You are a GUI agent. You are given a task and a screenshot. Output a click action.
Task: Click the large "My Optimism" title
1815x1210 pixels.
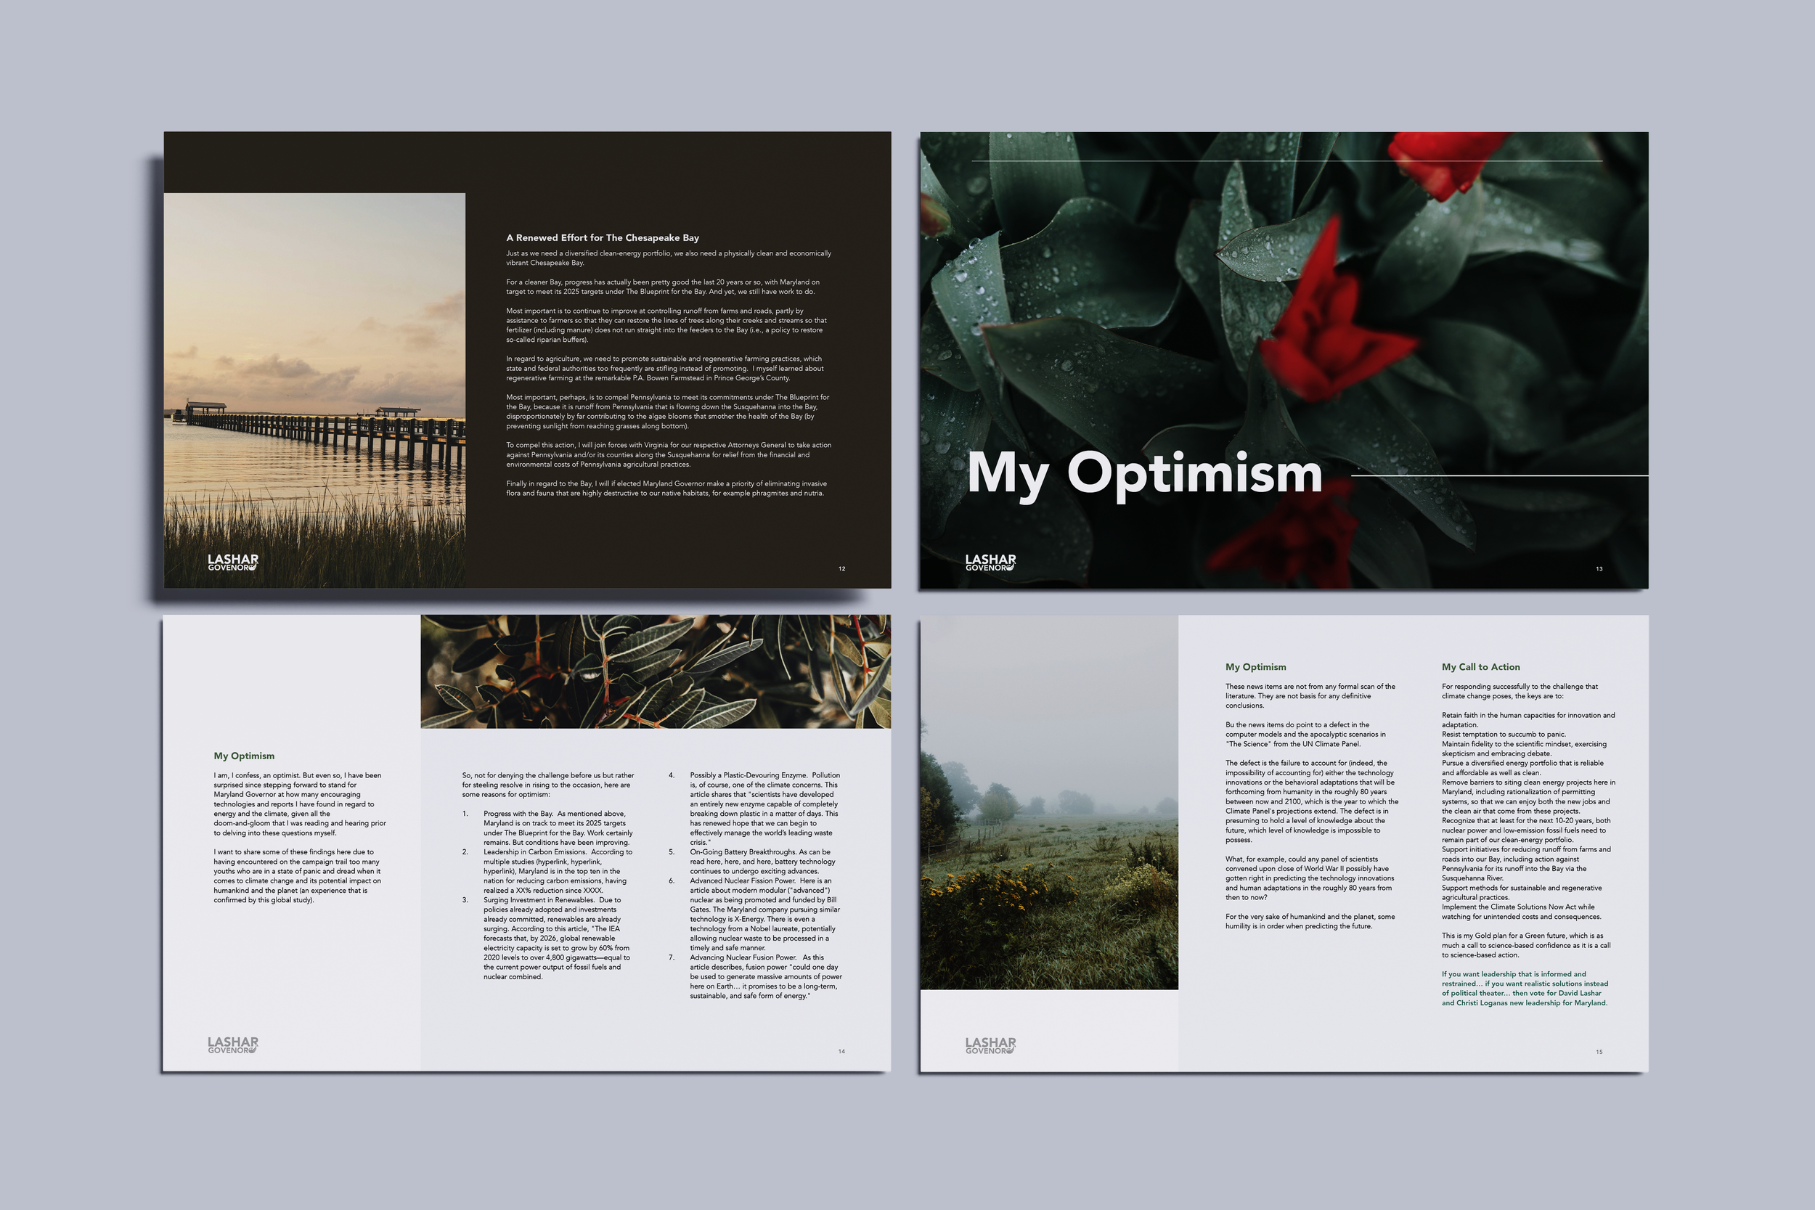[1144, 473]
